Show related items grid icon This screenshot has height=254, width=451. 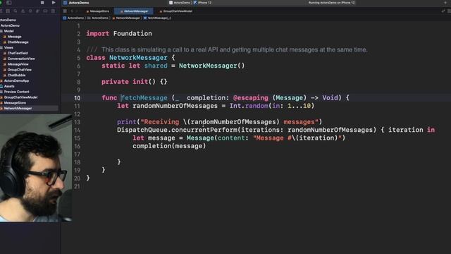tap(65, 11)
